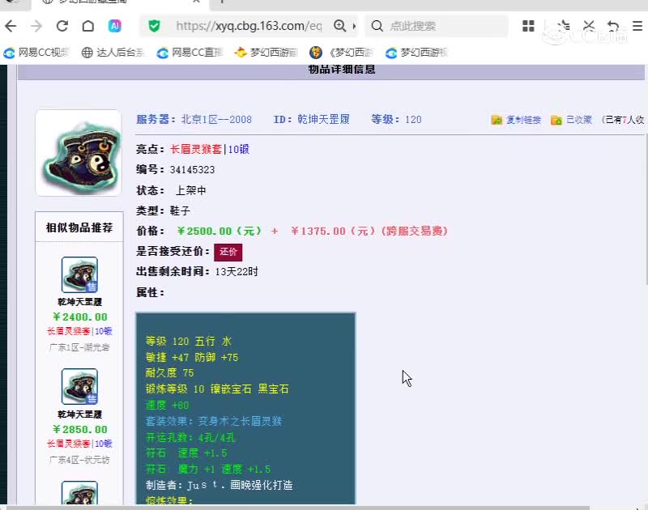Viewport: 648px width, 510px height.
Task: Click the horizontal scrollbar at bottom
Action: (x=297, y=508)
